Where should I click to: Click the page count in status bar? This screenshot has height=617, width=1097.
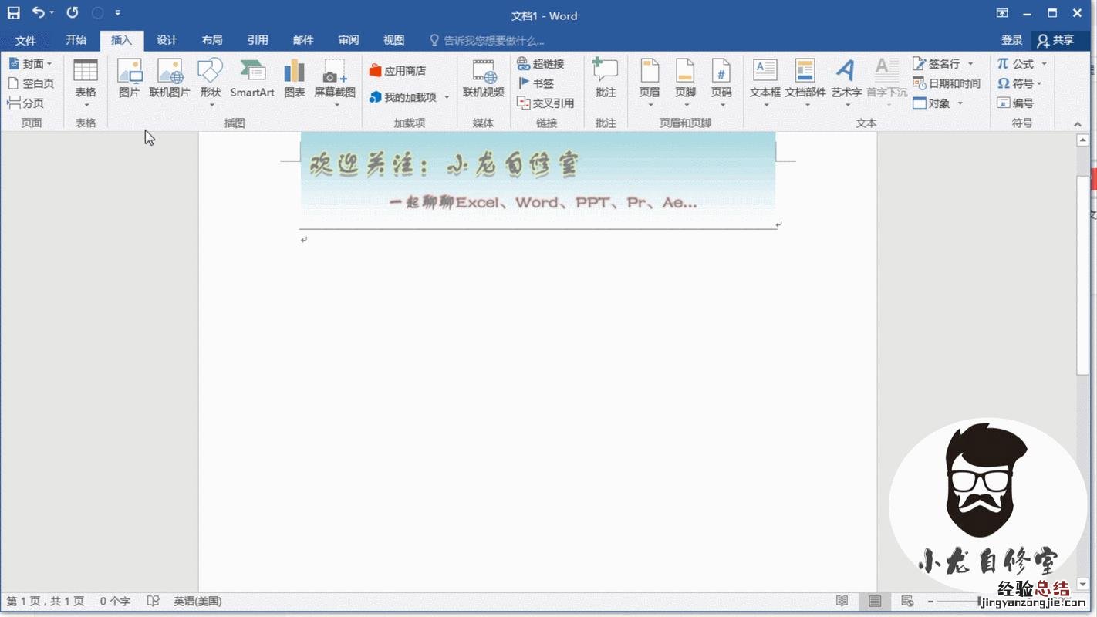pyautogui.click(x=46, y=601)
